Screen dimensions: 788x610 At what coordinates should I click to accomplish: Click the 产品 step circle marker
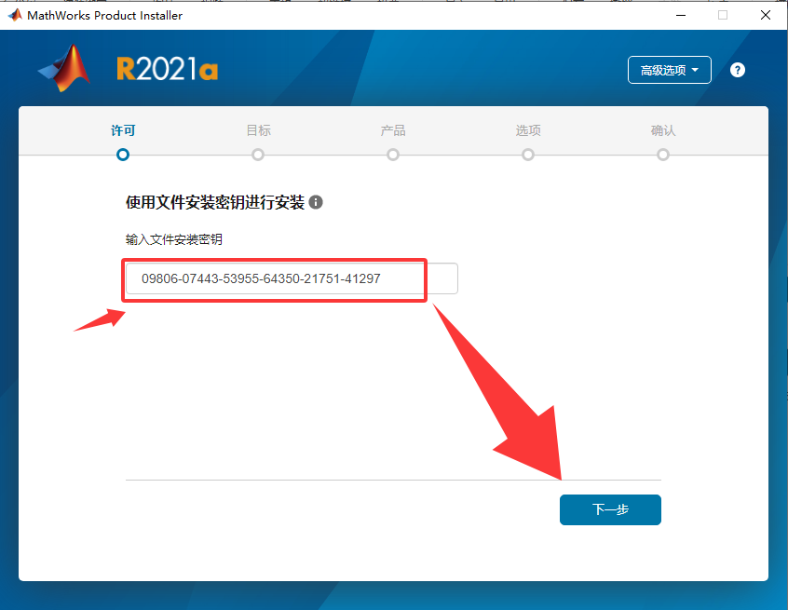click(393, 155)
